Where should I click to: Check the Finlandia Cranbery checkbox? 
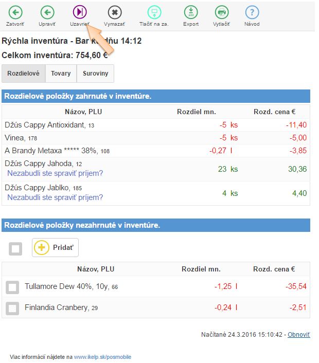pos(12,308)
